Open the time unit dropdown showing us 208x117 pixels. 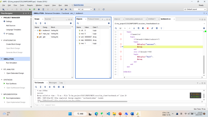coord(86,10)
